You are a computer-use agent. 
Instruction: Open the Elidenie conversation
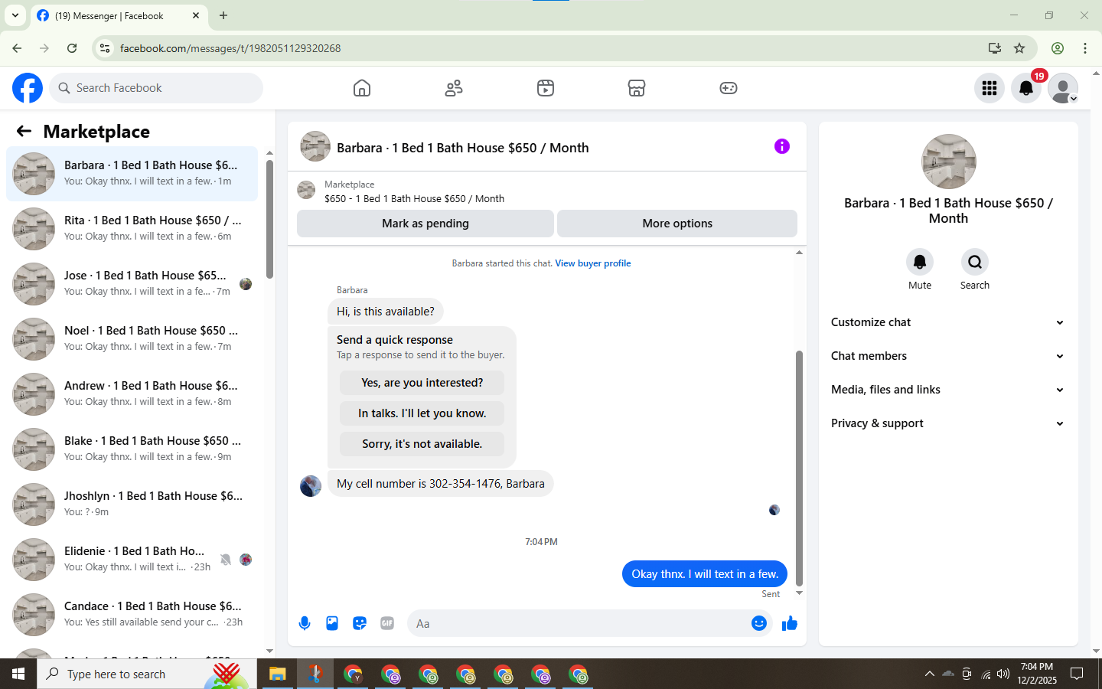pyautogui.click(x=132, y=560)
